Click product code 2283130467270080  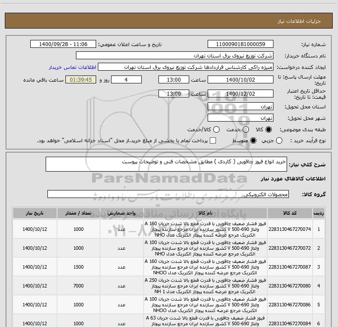click(x=290, y=286)
